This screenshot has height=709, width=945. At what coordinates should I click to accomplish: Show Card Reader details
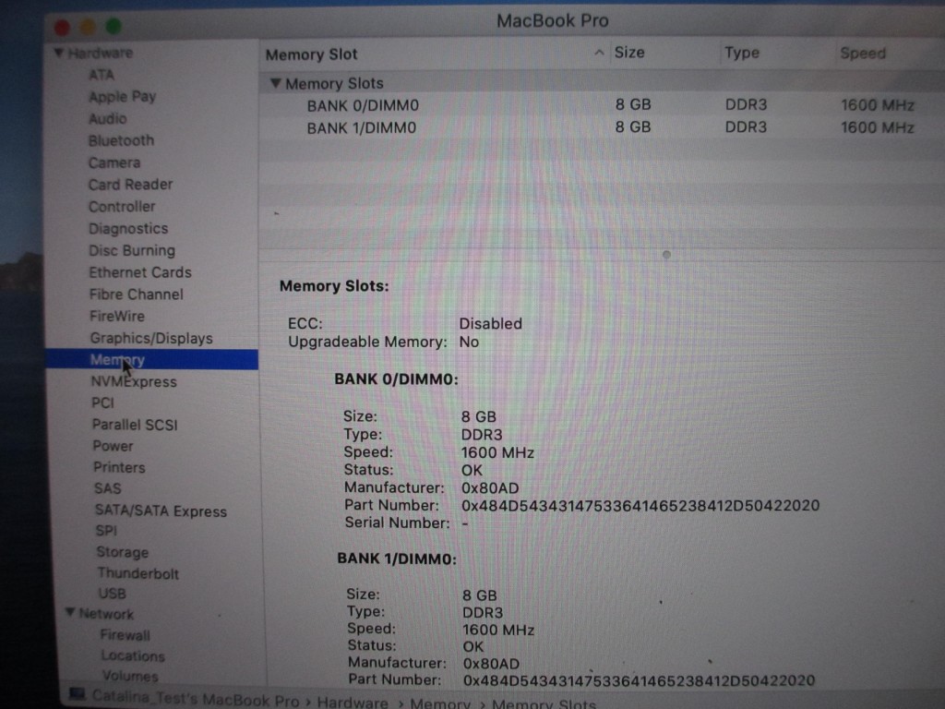131,185
